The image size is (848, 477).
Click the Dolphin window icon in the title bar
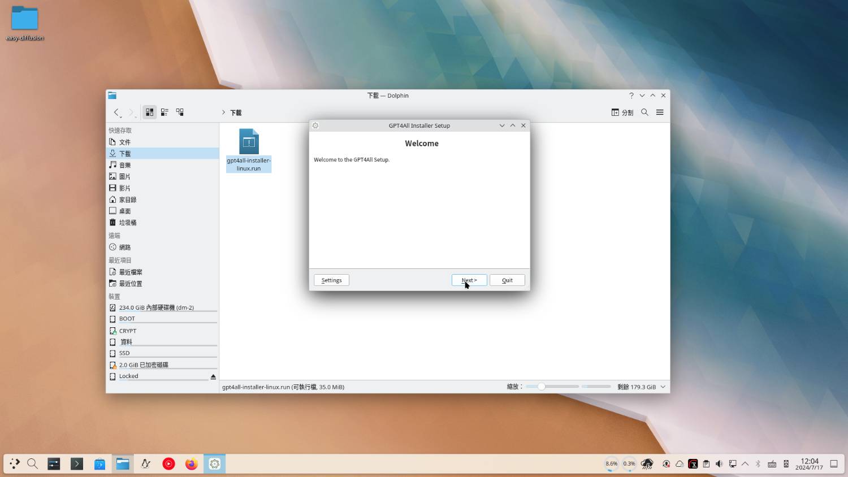[x=112, y=96]
